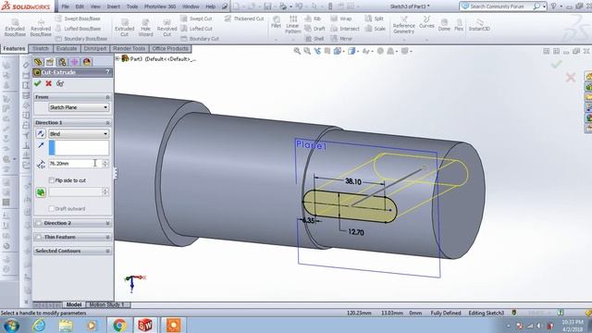This screenshot has height=333, width=592.
Task: Expand the Thin Feature section chevron
Action: tap(107, 237)
